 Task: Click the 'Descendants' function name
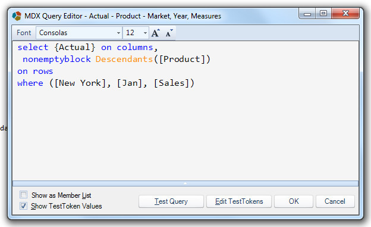[x=124, y=60]
